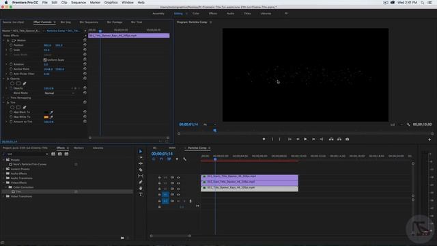
Task: Toggle Snap in the timeline
Action: [161, 159]
